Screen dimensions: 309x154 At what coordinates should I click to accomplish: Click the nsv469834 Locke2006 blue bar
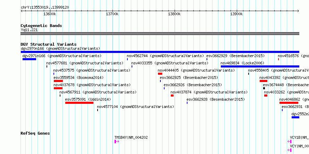click(x=260, y=66)
